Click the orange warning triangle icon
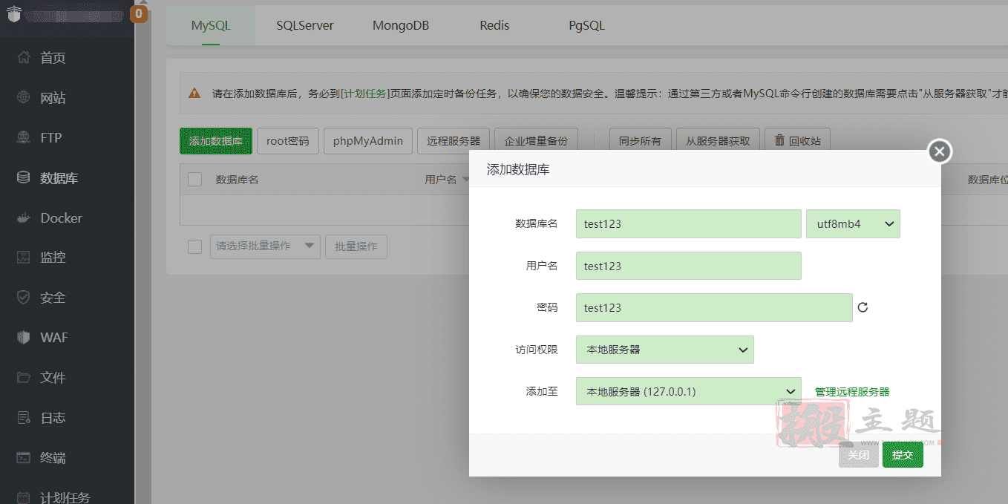Viewport: 1008px width, 504px height. pos(194,94)
